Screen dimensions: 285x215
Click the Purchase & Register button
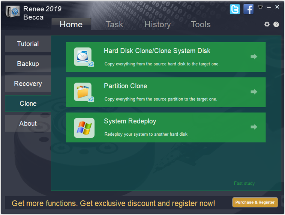255,202
